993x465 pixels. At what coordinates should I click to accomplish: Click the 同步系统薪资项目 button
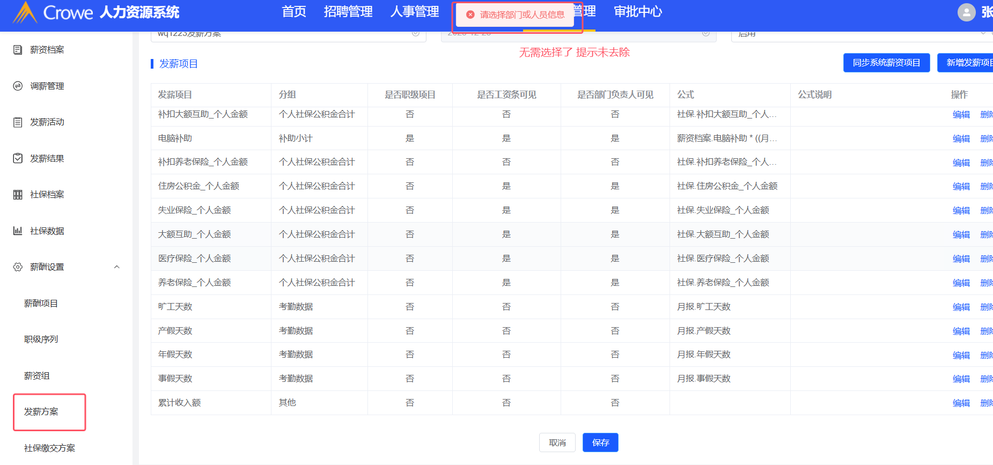(x=886, y=63)
